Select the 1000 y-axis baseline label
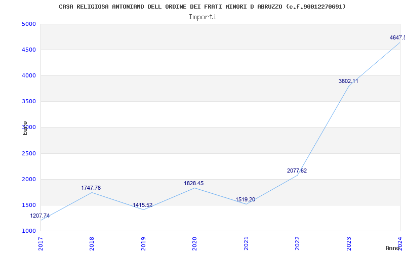This screenshot has width=405, height=253. point(29,231)
